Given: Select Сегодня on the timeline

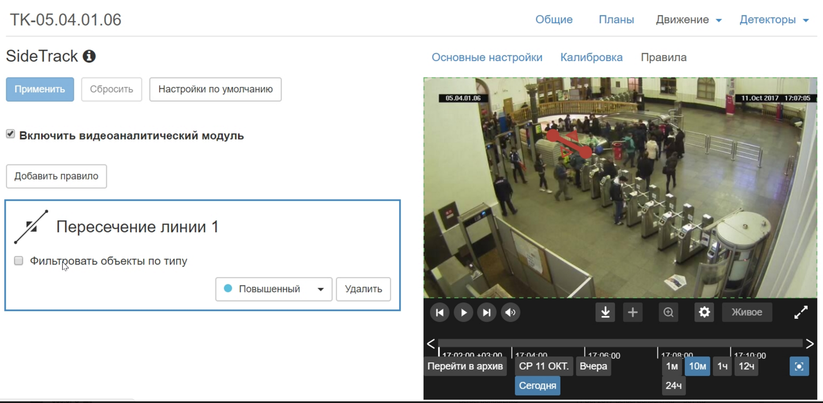Looking at the screenshot, I should [538, 386].
